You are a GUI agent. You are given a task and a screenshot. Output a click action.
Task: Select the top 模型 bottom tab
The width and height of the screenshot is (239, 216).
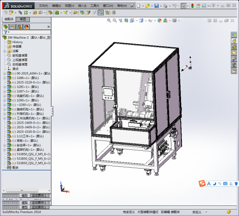point(24,196)
